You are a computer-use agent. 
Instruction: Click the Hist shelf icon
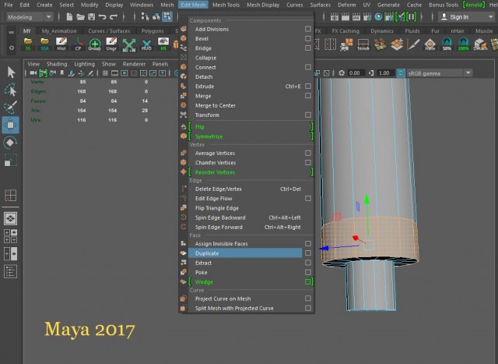(61, 44)
